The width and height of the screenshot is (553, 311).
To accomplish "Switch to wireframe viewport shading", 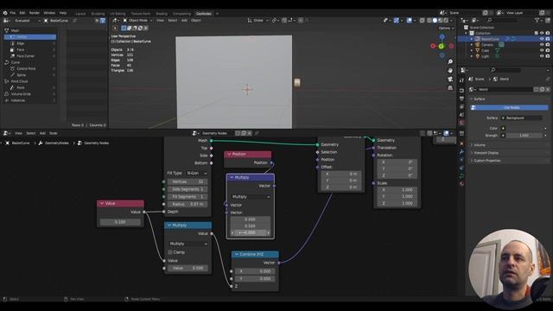I will click(429, 21).
